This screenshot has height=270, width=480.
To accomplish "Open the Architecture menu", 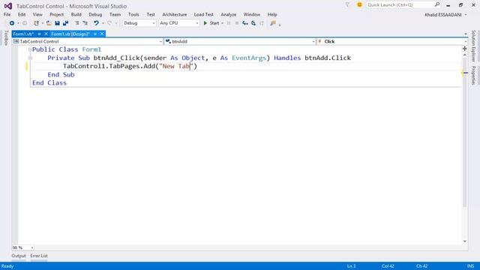I will tap(175, 14).
